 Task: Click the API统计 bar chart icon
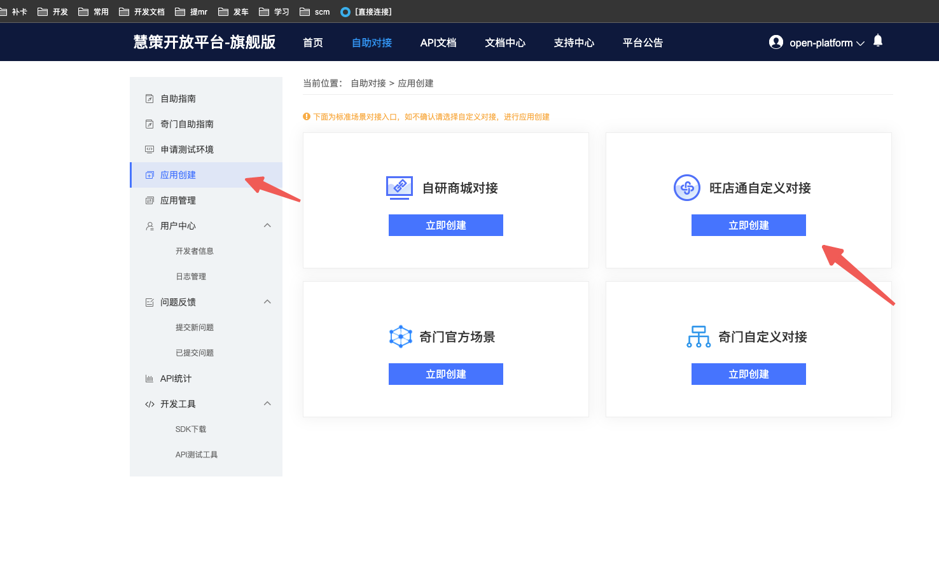pyautogui.click(x=150, y=379)
